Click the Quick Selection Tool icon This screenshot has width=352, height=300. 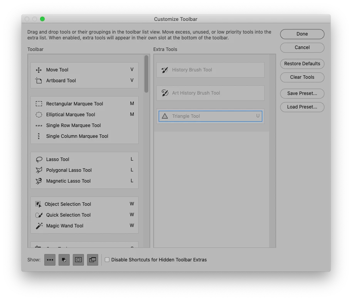coord(39,215)
